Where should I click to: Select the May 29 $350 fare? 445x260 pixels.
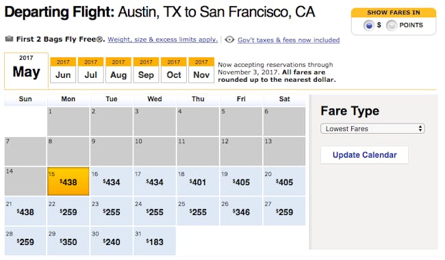tap(68, 241)
